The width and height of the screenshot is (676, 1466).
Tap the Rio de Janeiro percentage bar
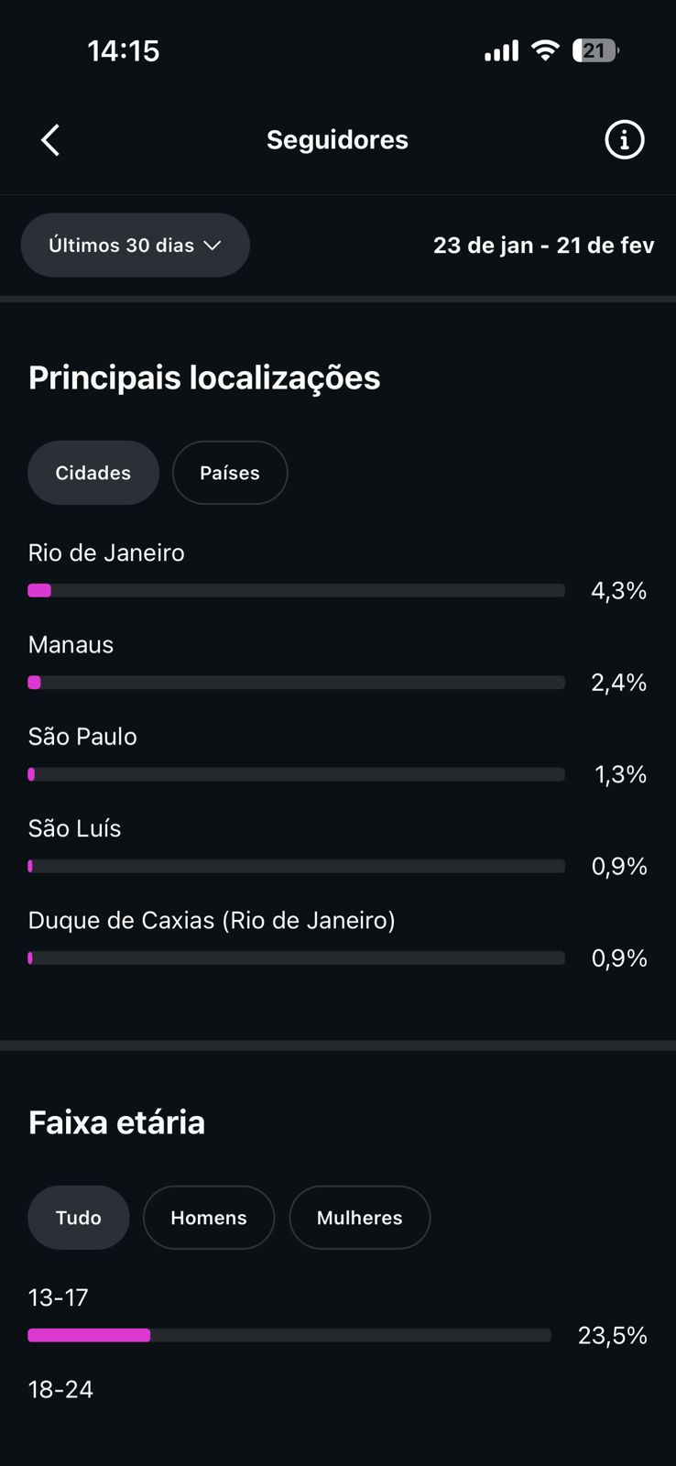tap(296, 591)
